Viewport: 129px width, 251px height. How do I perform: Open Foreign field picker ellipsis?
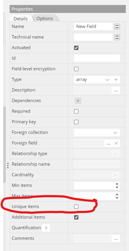click(x=108, y=143)
